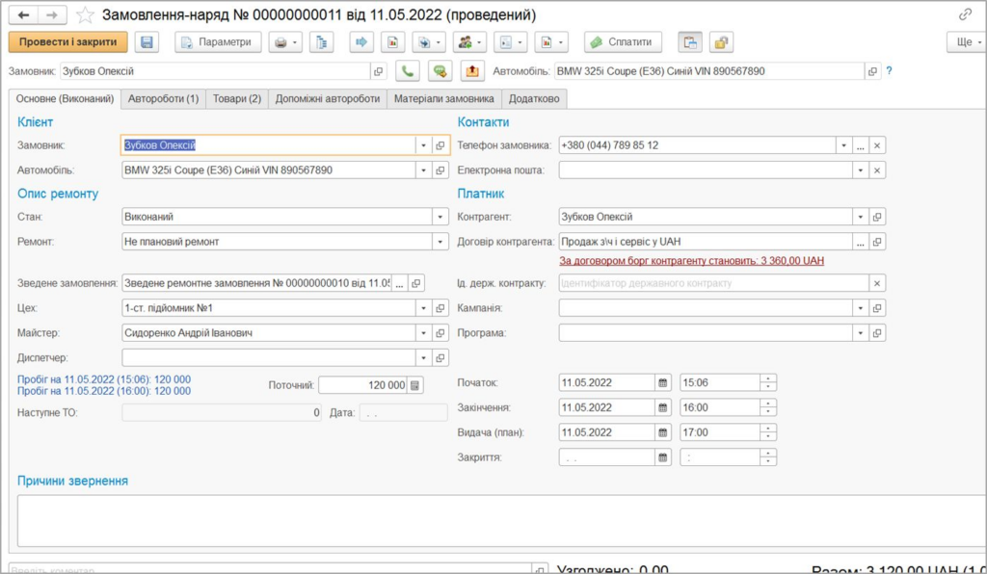Open Матеріали замовника tab

(x=443, y=98)
